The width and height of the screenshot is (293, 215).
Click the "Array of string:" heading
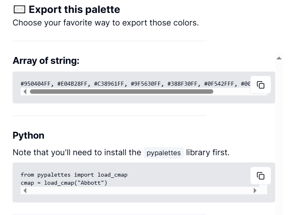click(x=46, y=61)
